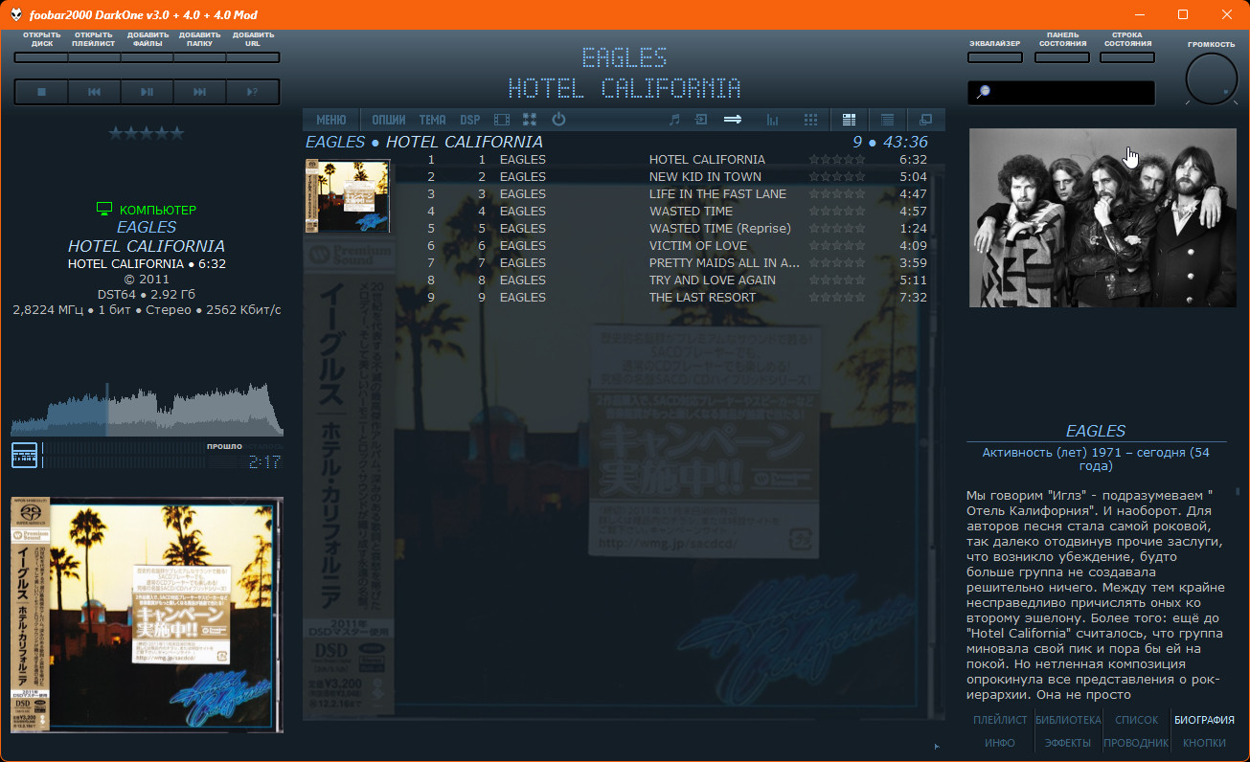Click the double right-arrow playback order icon
This screenshot has width=1250, height=762.
733,120
